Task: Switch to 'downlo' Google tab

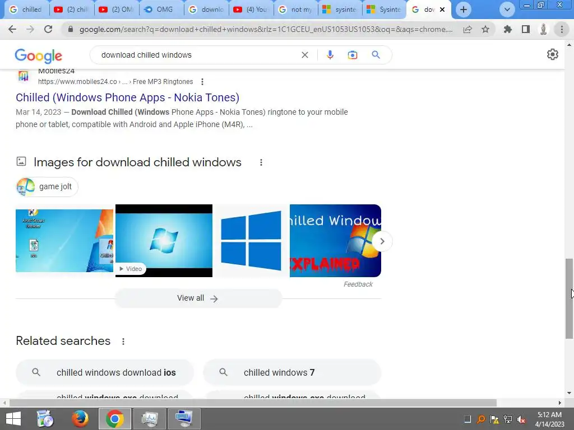Action: coord(206,10)
